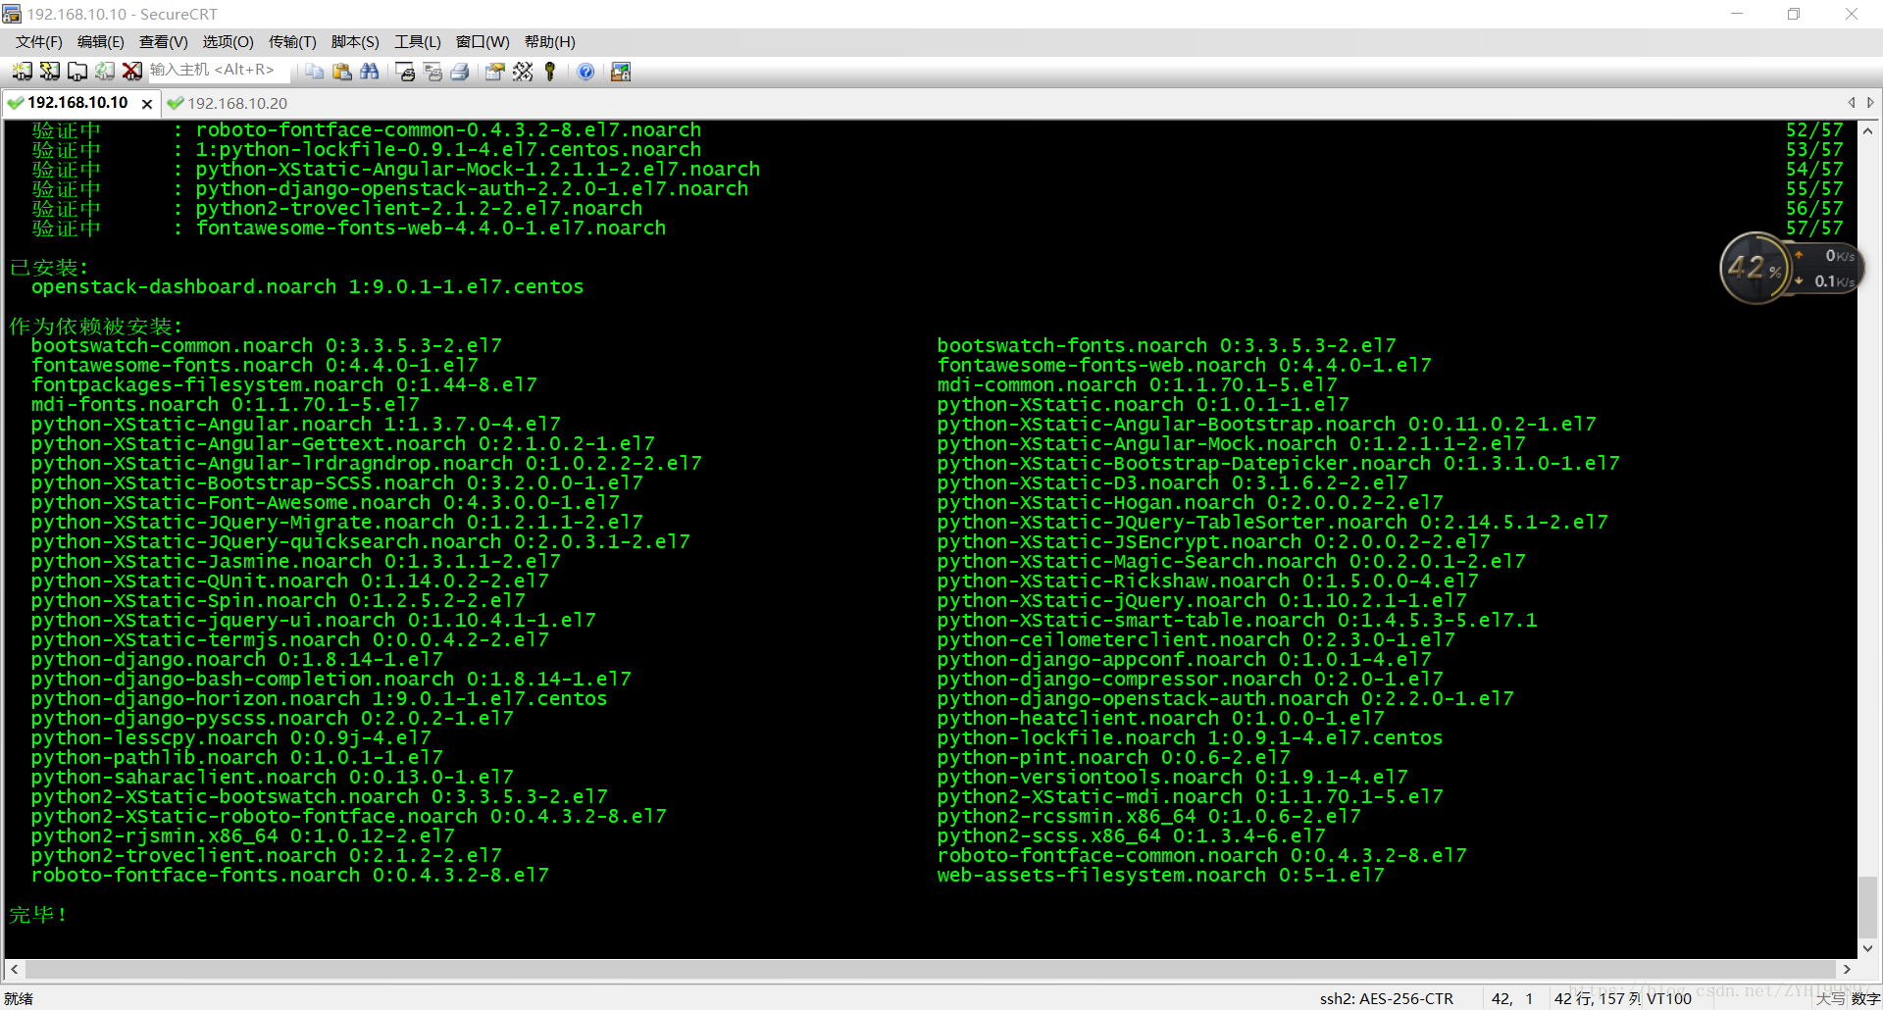Open the 编辑(E) menu
Image resolution: width=1883 pixels, height=1010 pixels.
click(100, 41)
